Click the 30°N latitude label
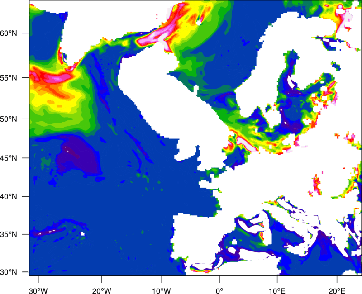362x294 pixels. (9, 272)
